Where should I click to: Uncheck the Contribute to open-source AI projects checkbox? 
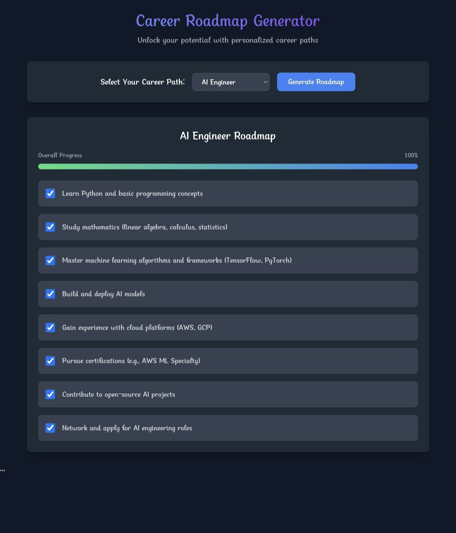pos(50,394)
